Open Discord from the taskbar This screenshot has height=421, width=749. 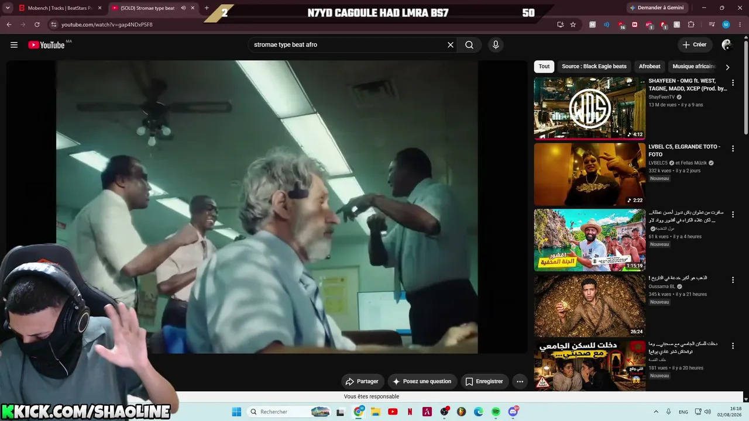[513, 412]
